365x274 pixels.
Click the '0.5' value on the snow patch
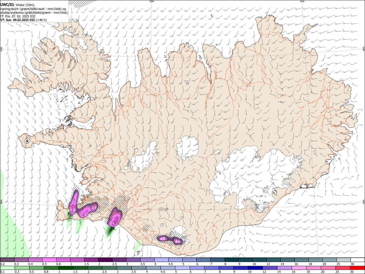[94, 208]
